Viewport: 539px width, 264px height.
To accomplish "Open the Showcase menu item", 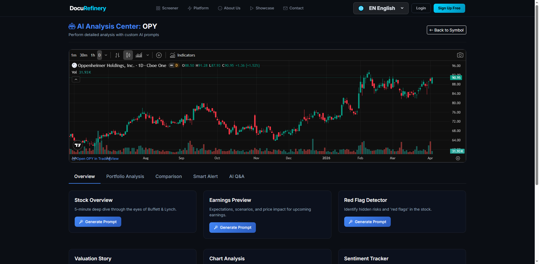I will tap(262, 8).
